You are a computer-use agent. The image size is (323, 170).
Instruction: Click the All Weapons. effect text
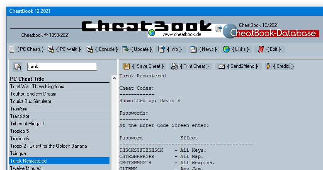197,163
